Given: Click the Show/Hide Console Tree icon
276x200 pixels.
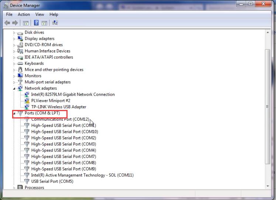Looking at the screenshot, I should click(26, 23).
